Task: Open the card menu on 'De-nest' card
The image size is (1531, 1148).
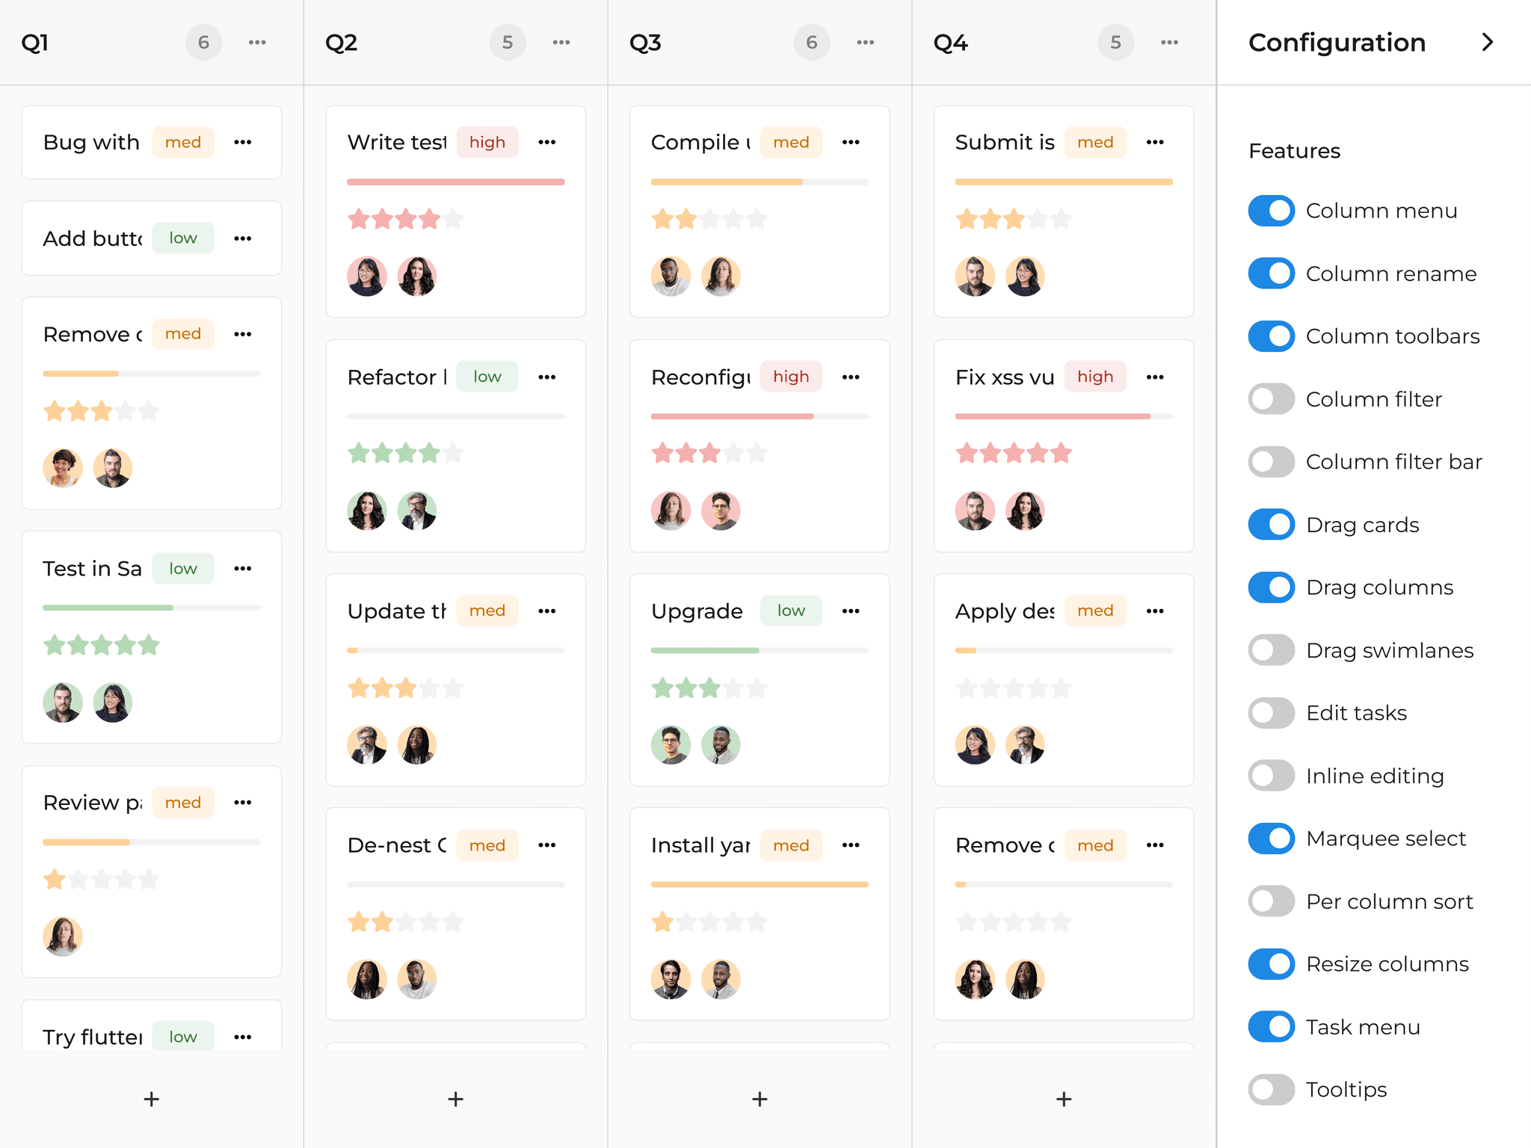Action: click(547, 845)
